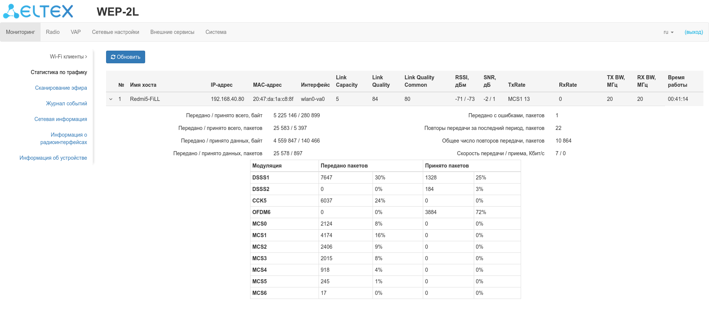Open Информация о радиоинтерфейсах link
This screenshot has width=709, height=309.
[64, 138]
